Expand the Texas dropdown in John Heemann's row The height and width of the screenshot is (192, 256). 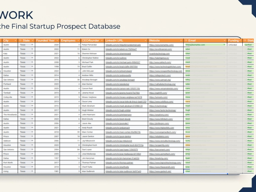click(32, 115)
